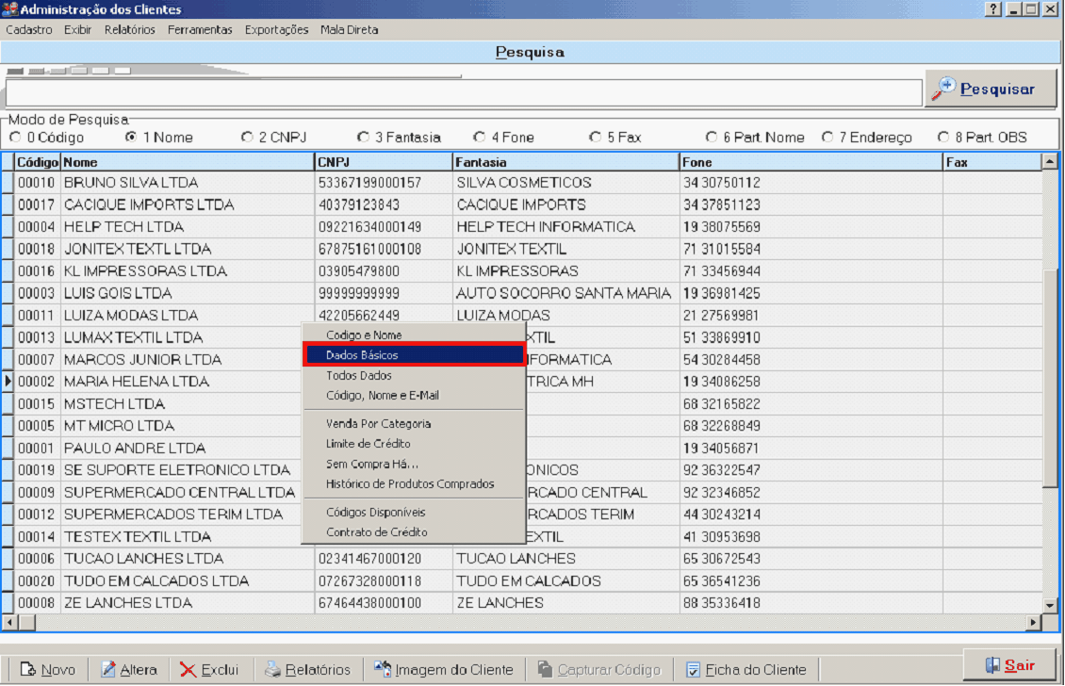Click the Novo document icon

click(28, 670)
